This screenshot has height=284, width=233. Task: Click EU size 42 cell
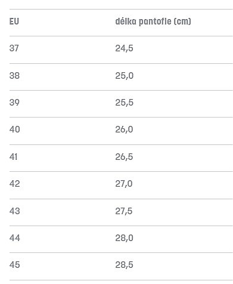pyautogui.click(x=15, y=184)
